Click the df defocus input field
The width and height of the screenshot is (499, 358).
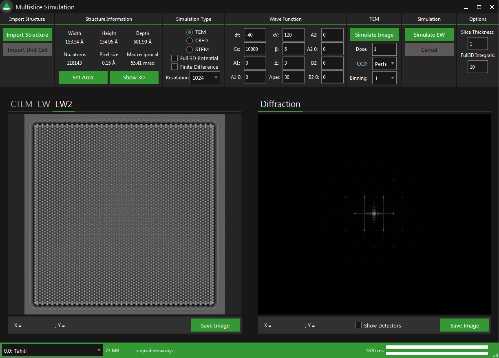tap(254, 35)
